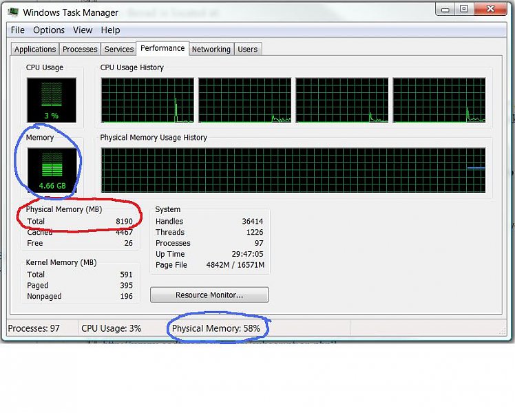Click the Handles value 36414
The width and height of the screenshot is (515, 413).
click(253, 221)
